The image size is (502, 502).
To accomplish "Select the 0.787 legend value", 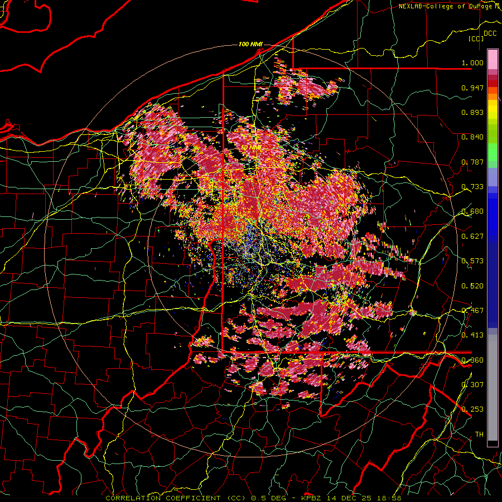I will pos(472,162).
